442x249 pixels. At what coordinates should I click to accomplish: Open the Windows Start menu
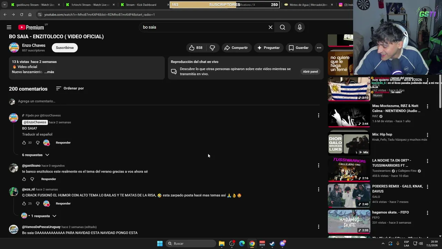[x=160, y=243]
